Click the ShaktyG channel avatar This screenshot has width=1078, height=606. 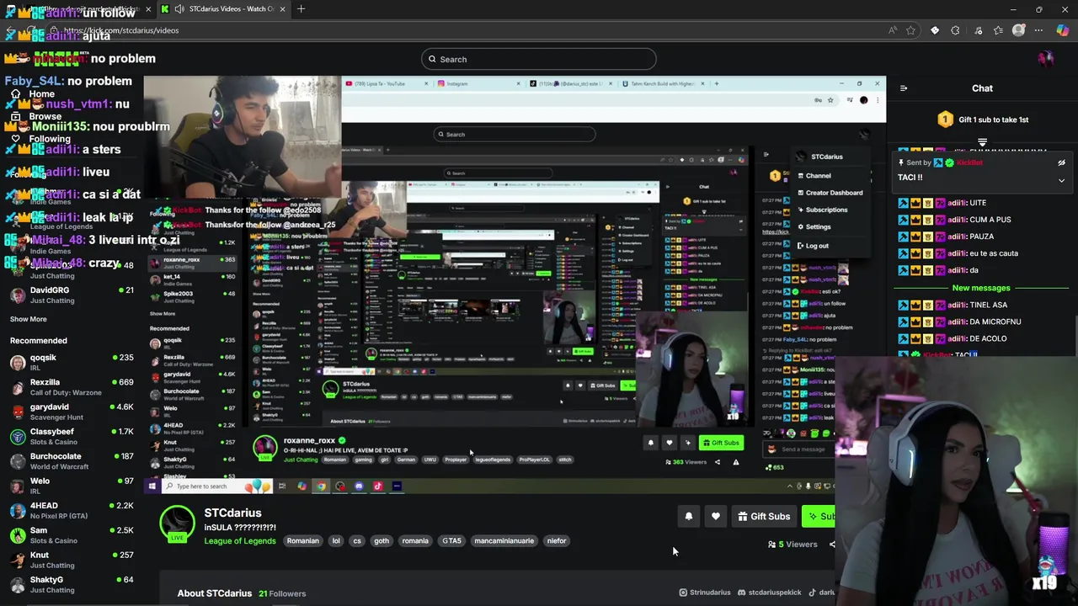pyautogui.click(x=18, y=584)
